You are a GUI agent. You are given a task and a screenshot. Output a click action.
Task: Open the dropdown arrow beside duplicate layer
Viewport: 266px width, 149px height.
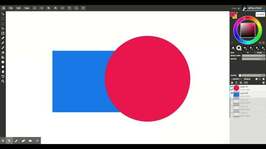tap(260, 79)
